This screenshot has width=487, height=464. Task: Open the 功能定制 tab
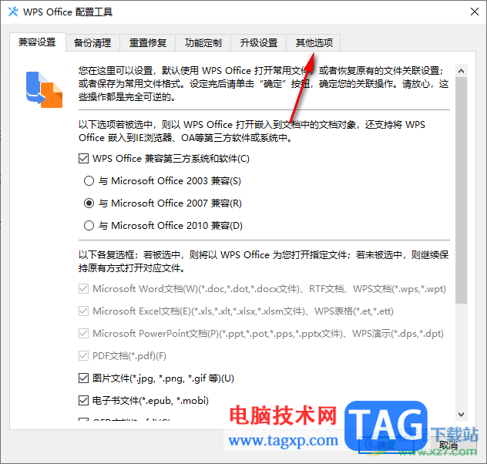[x=203, y=43]
